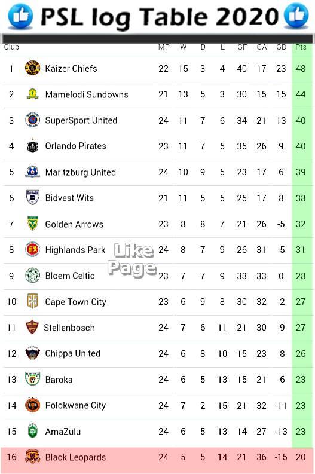315x474 pixels.
Task: Click the Kaizer Chiefs club logo
Action: tap(32, 68)
